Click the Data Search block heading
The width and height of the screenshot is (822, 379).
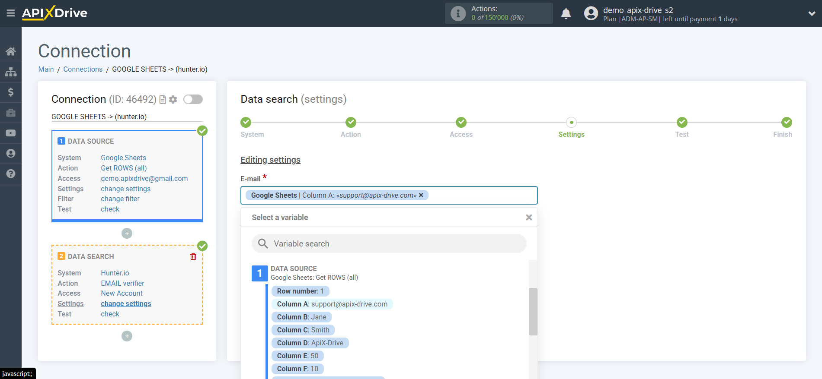[91, 257]
